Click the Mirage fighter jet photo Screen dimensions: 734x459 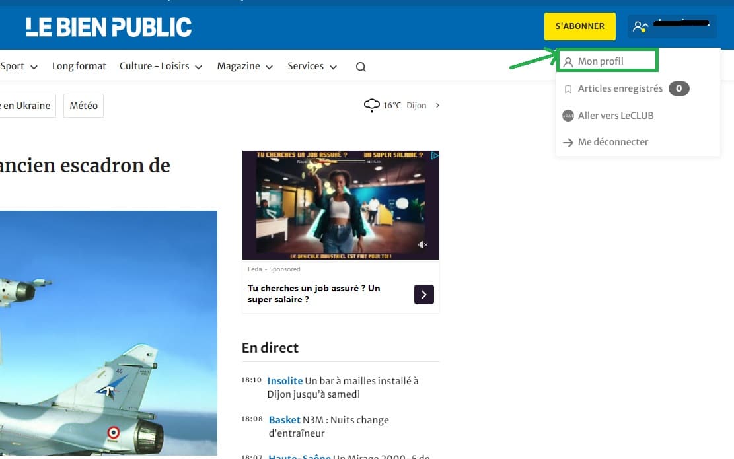pos(108,333)
